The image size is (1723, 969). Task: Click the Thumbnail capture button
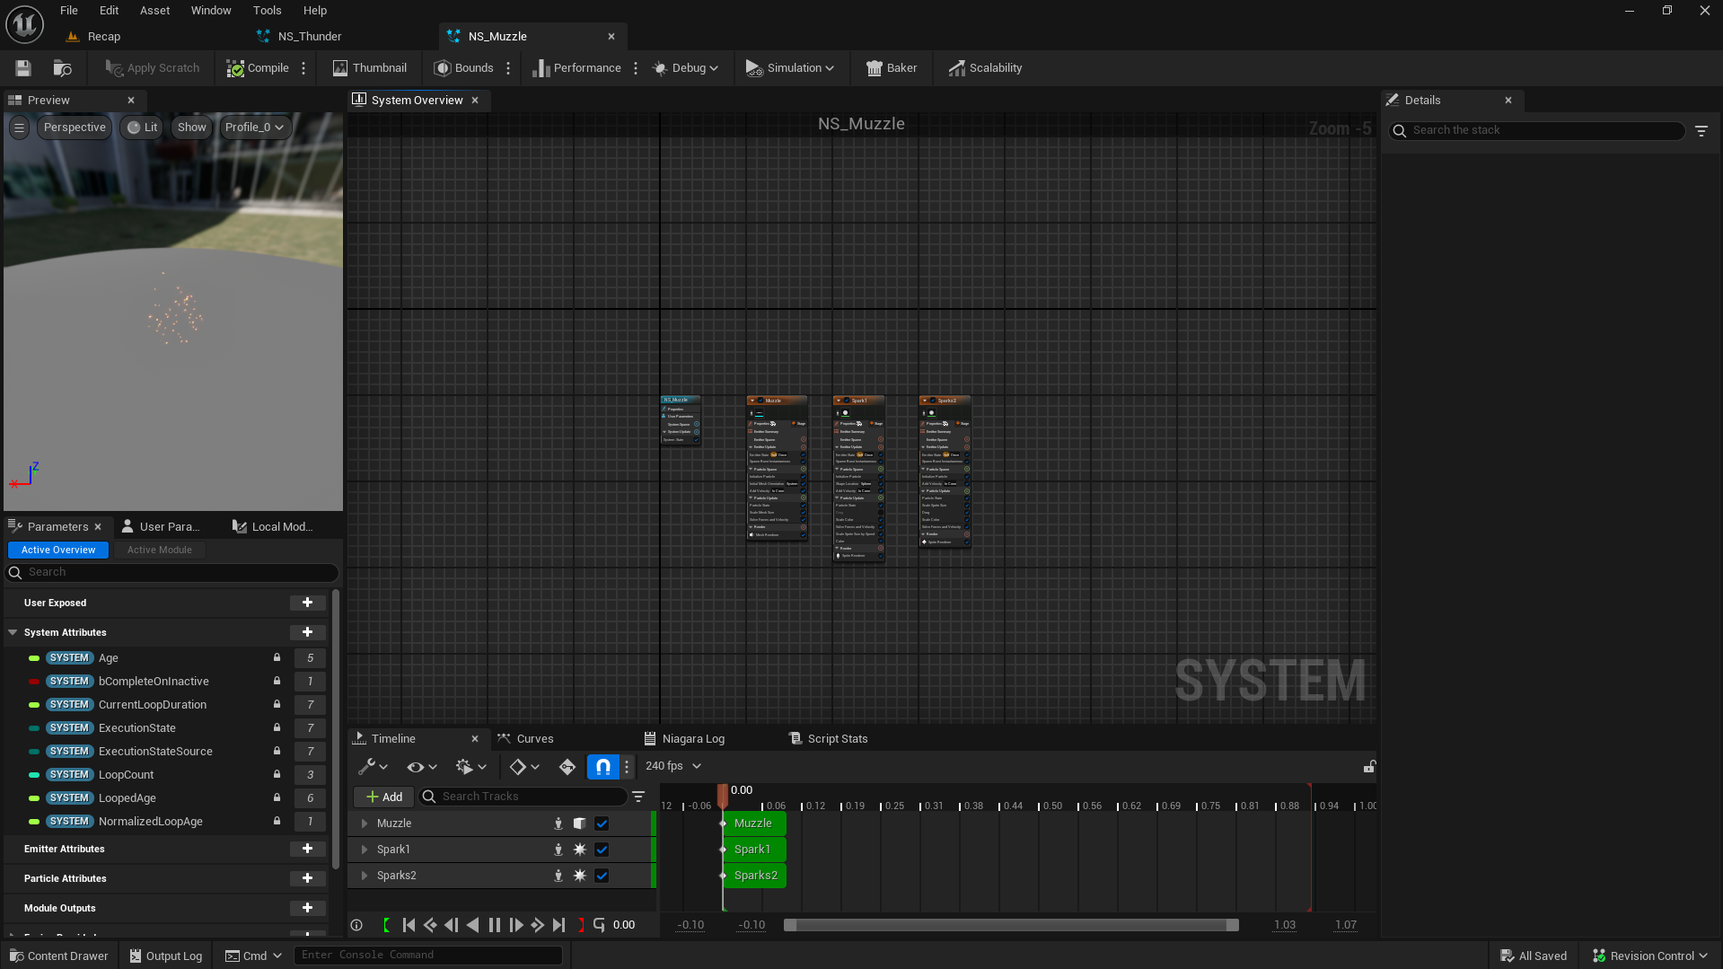pos(369,68)
